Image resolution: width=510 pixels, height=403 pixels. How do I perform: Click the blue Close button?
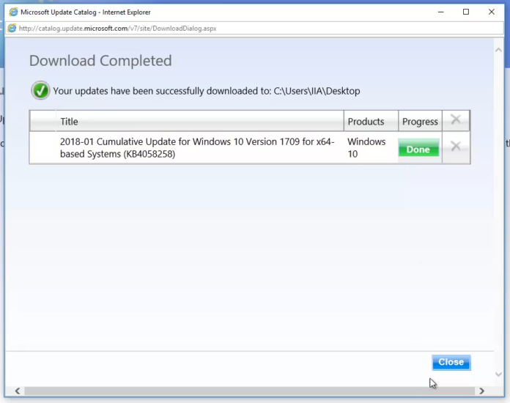pos(451,362)
